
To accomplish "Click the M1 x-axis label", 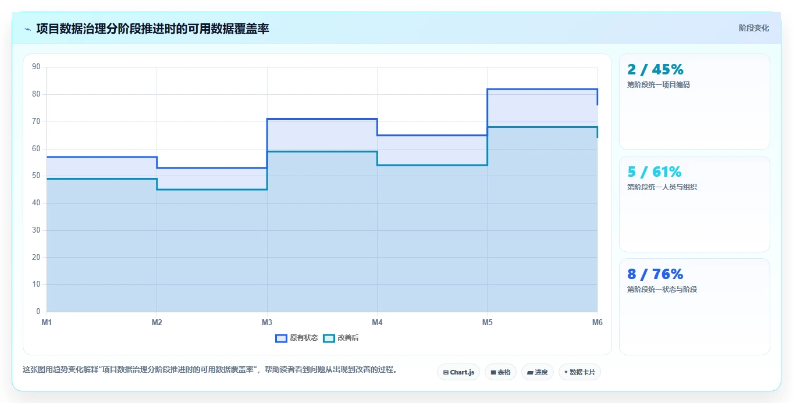I will [47, 322].
